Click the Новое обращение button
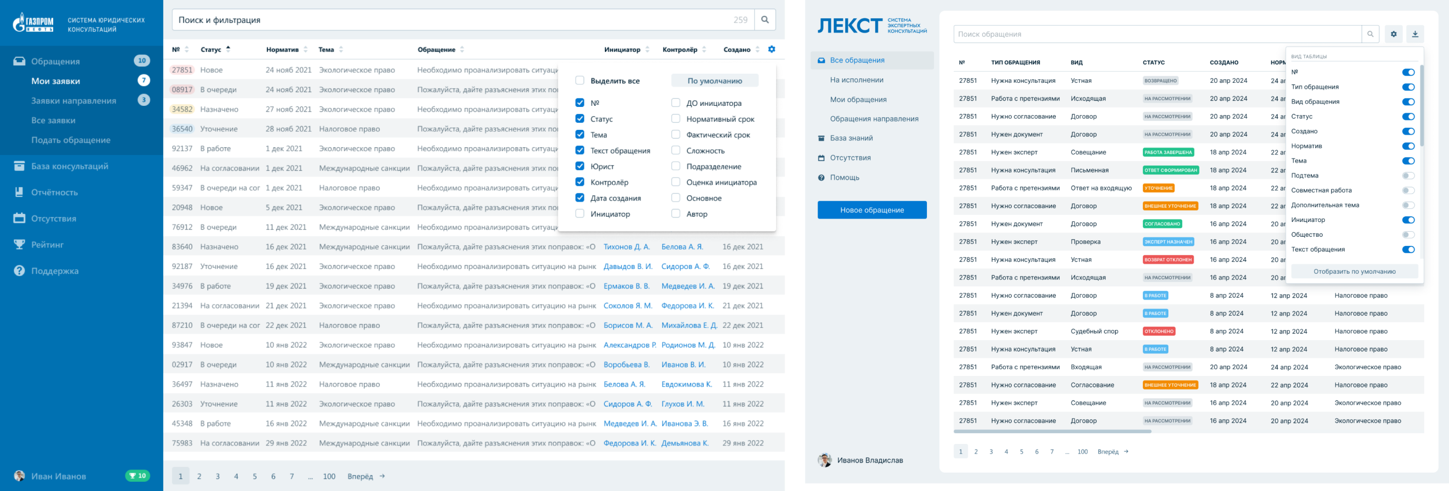1449x491 pixels. (x=871, y=210)
